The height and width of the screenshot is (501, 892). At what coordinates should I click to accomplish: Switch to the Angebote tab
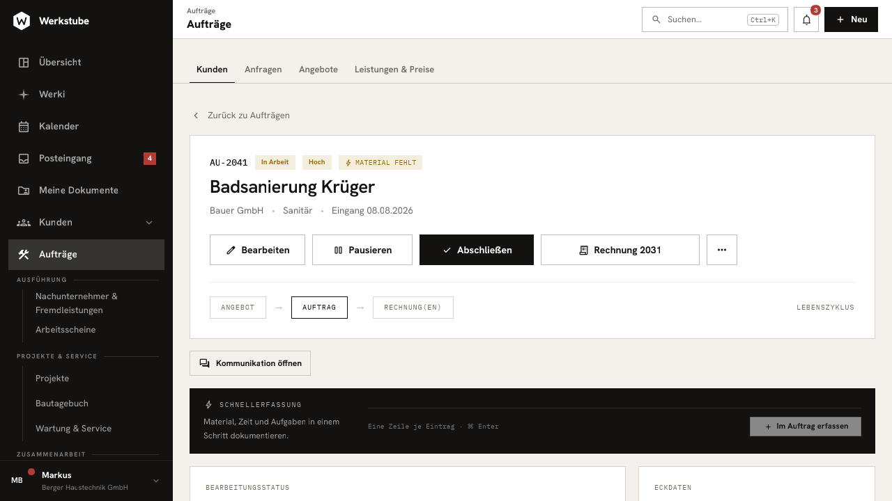coord(318,70)
